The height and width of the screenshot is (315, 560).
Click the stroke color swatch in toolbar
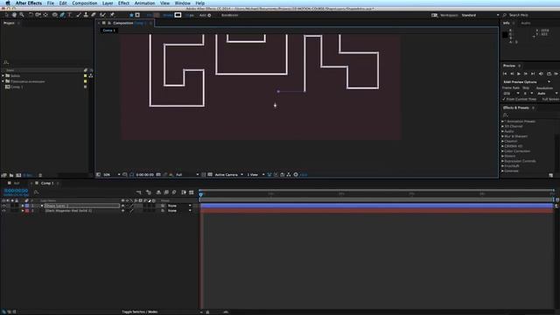[x=178, y=15]
